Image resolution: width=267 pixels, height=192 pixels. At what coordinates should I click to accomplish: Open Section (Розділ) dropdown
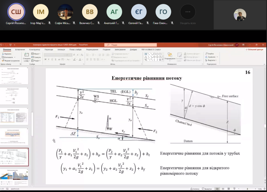click(36, 61)
